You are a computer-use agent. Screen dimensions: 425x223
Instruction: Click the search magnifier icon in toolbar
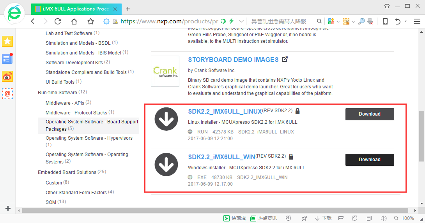point(319,21)
